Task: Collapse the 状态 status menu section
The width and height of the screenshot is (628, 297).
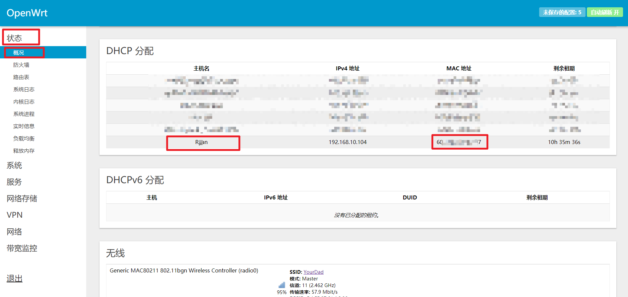Action: [x=15, y=38]
